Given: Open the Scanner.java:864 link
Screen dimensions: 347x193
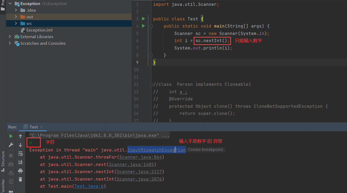Looking at the screenshot, I should [141, 157].
